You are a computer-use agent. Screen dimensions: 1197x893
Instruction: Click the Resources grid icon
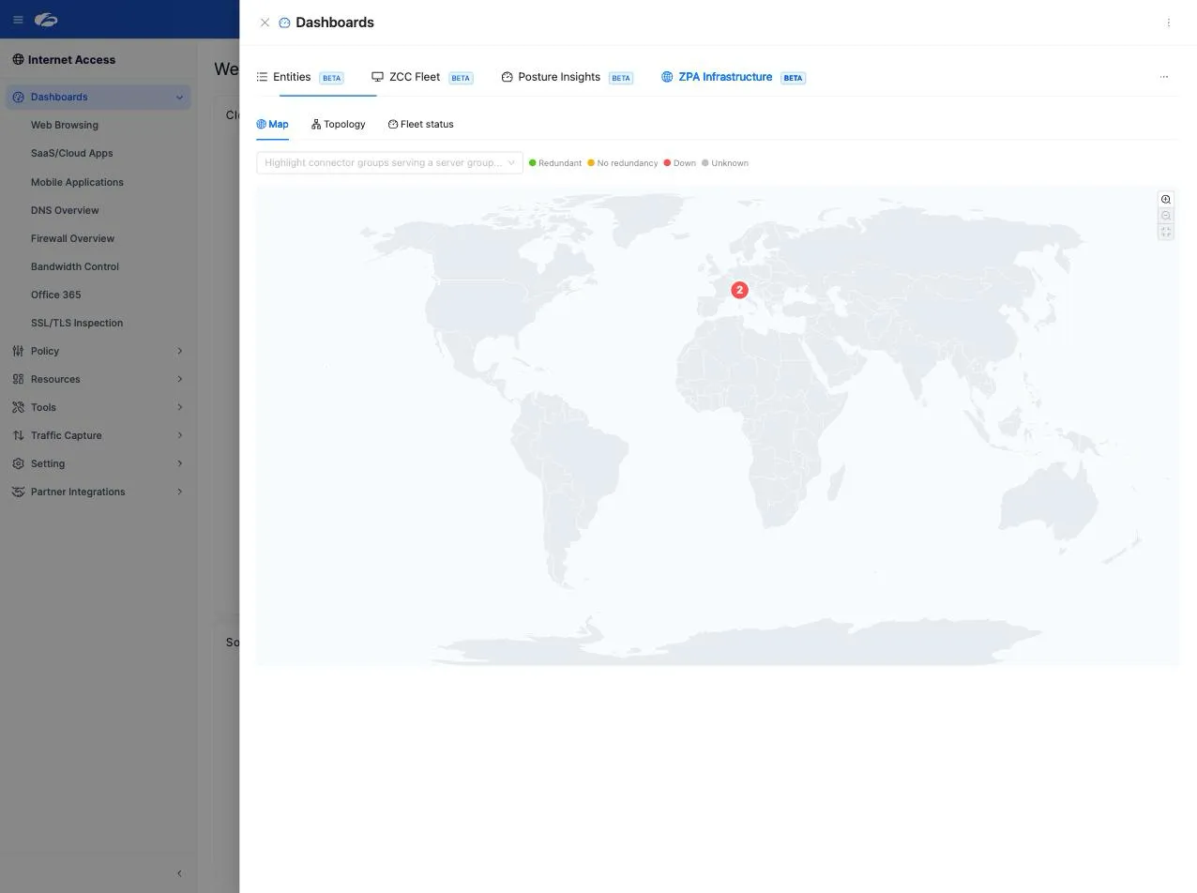click(x=18, y=379)
